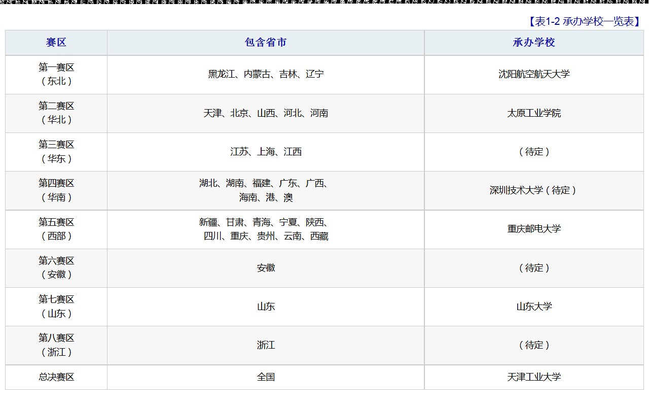Click the 江苏、上海、江西 cell
Image resolution: width=649 pixels, height=406 pixels.
pyautogui.click(x=266, y=152)
